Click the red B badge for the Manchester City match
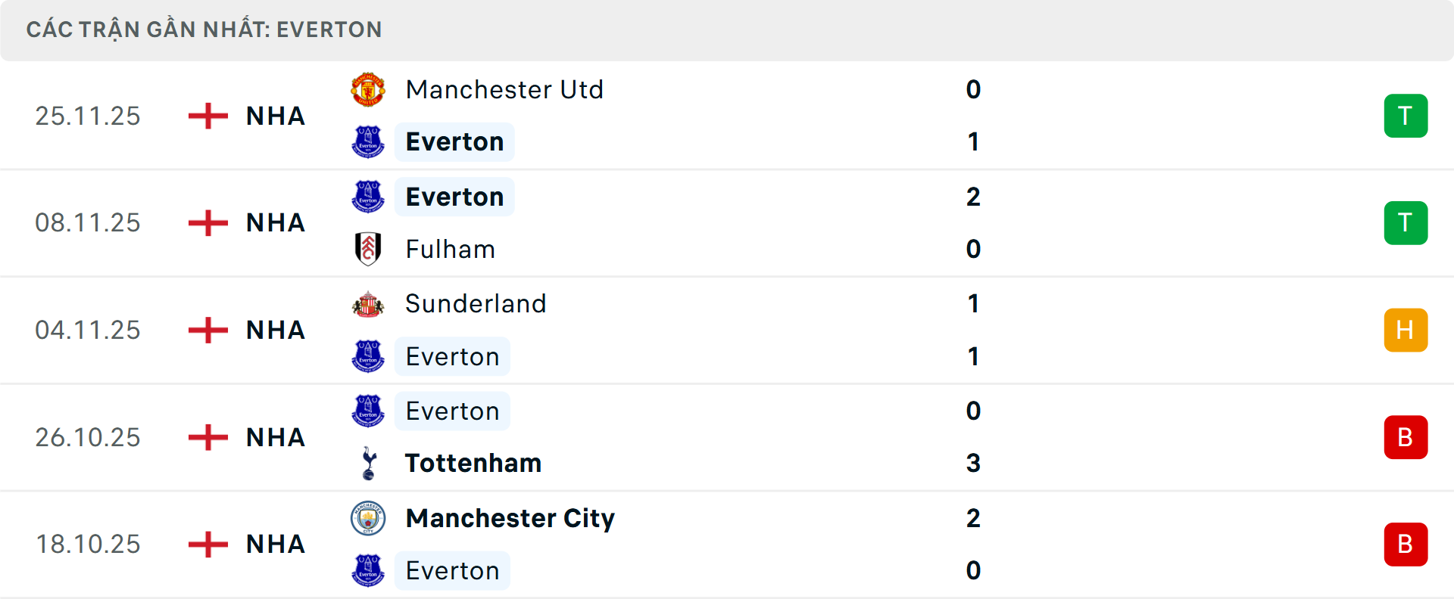Viewport: 1454px width, 599px height. (1406, 544)
